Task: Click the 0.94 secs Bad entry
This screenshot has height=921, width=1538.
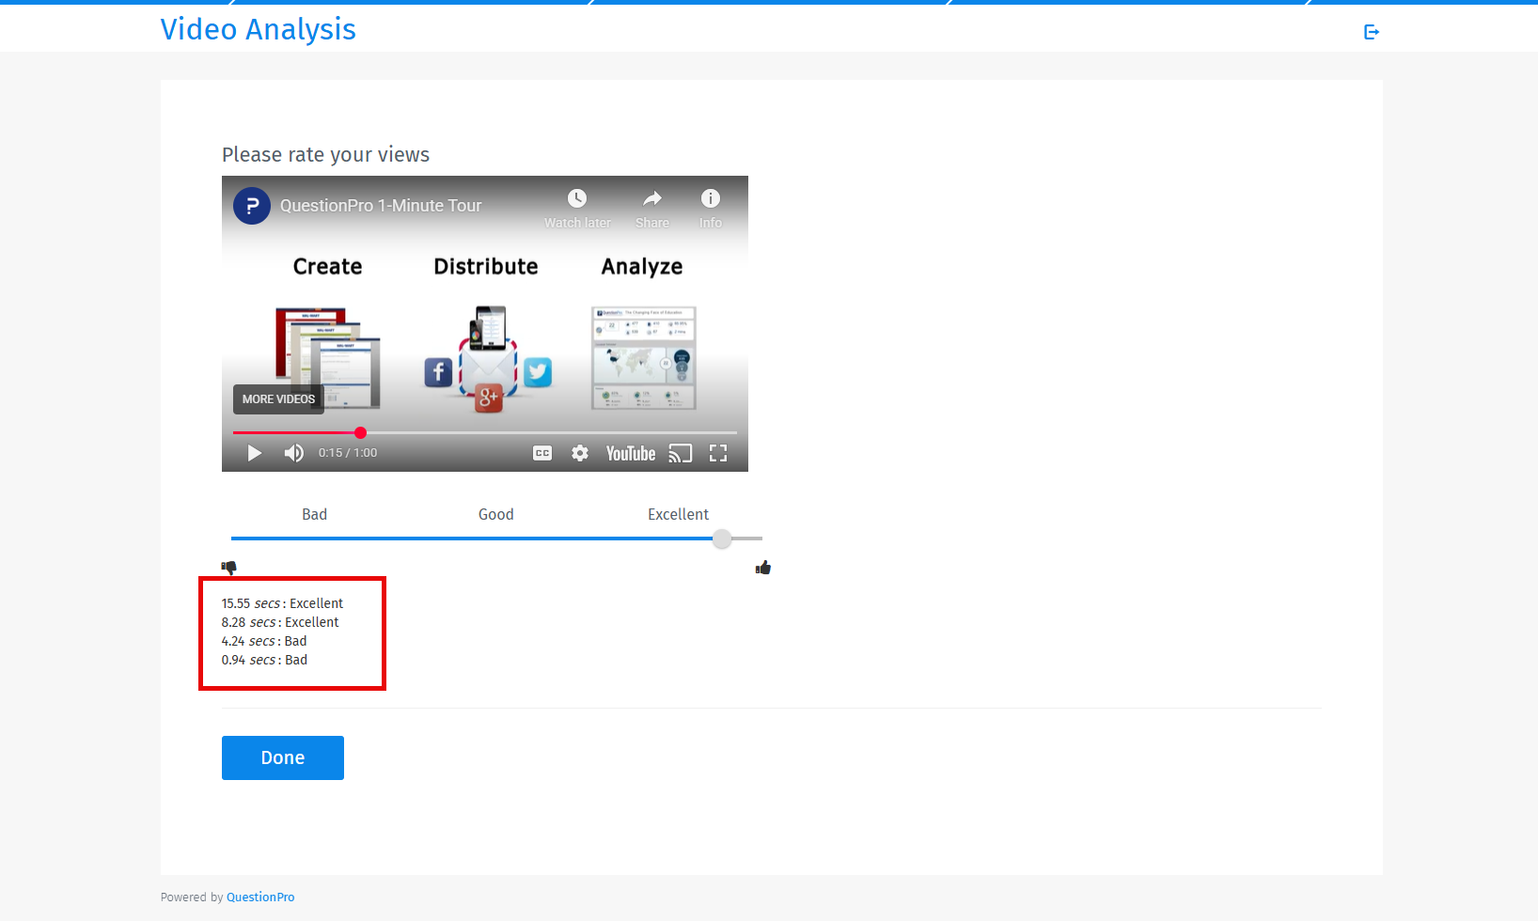Action: (x=265, y=660)
